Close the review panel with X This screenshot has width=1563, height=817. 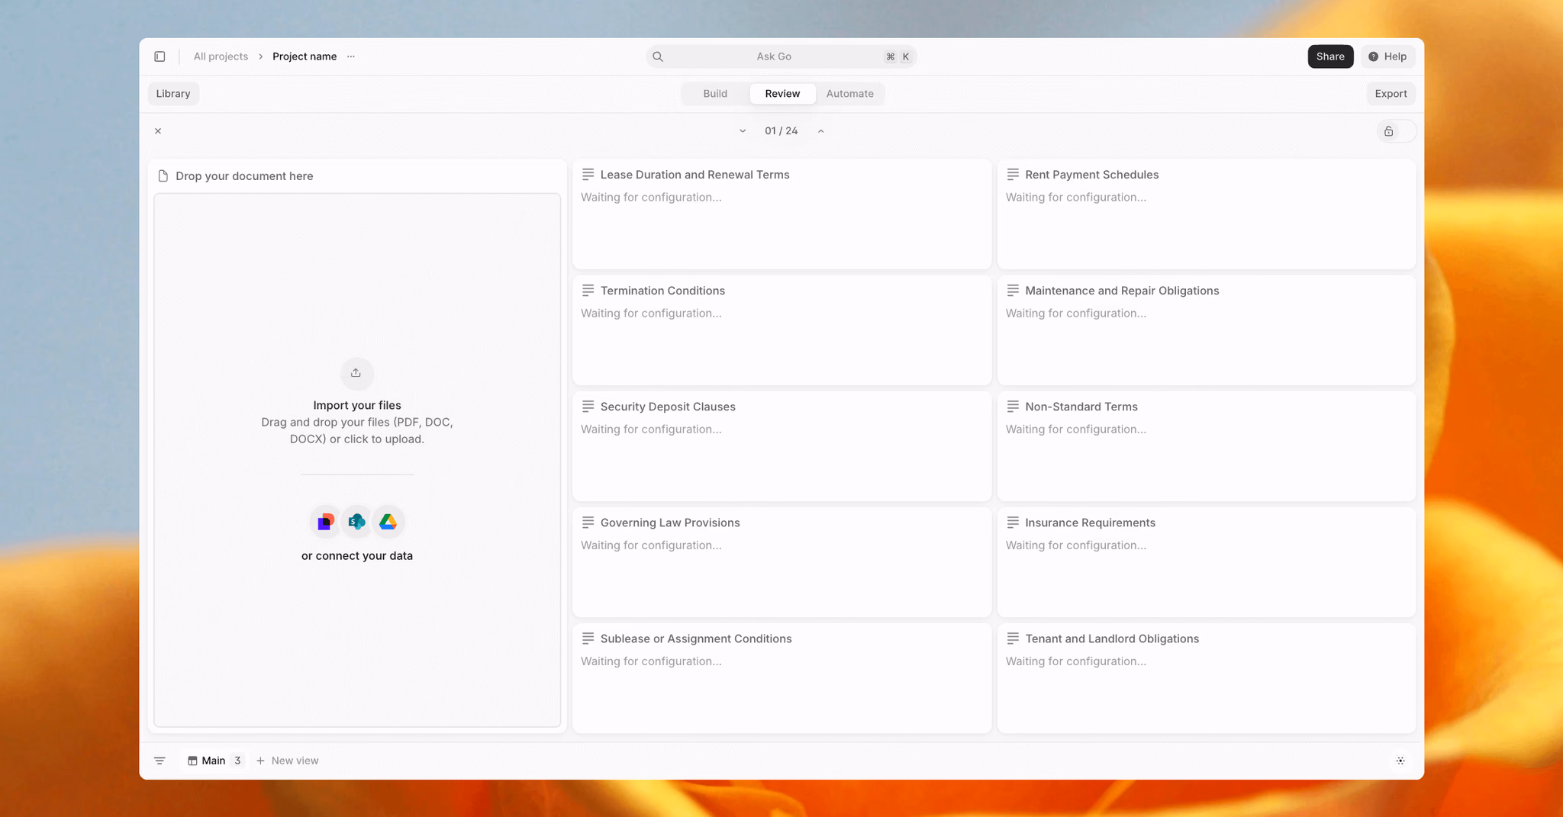pyautogui.click(x=158, y=131)
